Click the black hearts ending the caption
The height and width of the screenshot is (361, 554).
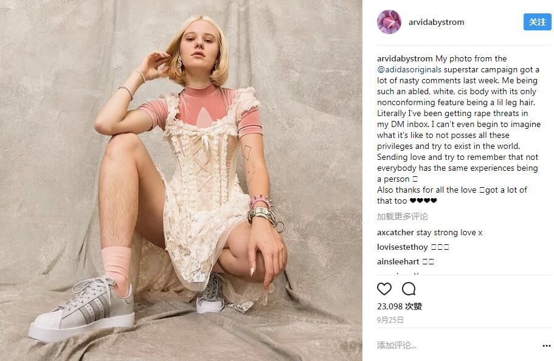pos(423,201)
